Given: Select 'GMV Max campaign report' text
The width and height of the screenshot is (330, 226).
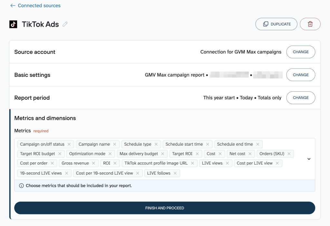Looking at the screenshot, I should pos(174,75).
